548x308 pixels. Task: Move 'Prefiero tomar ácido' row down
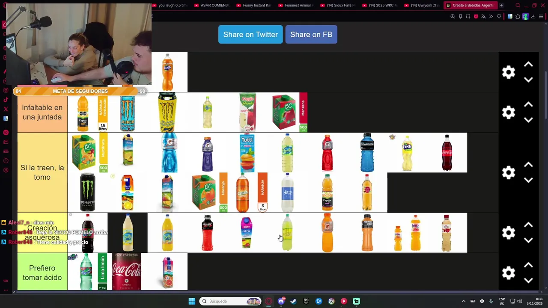point(528,280)
